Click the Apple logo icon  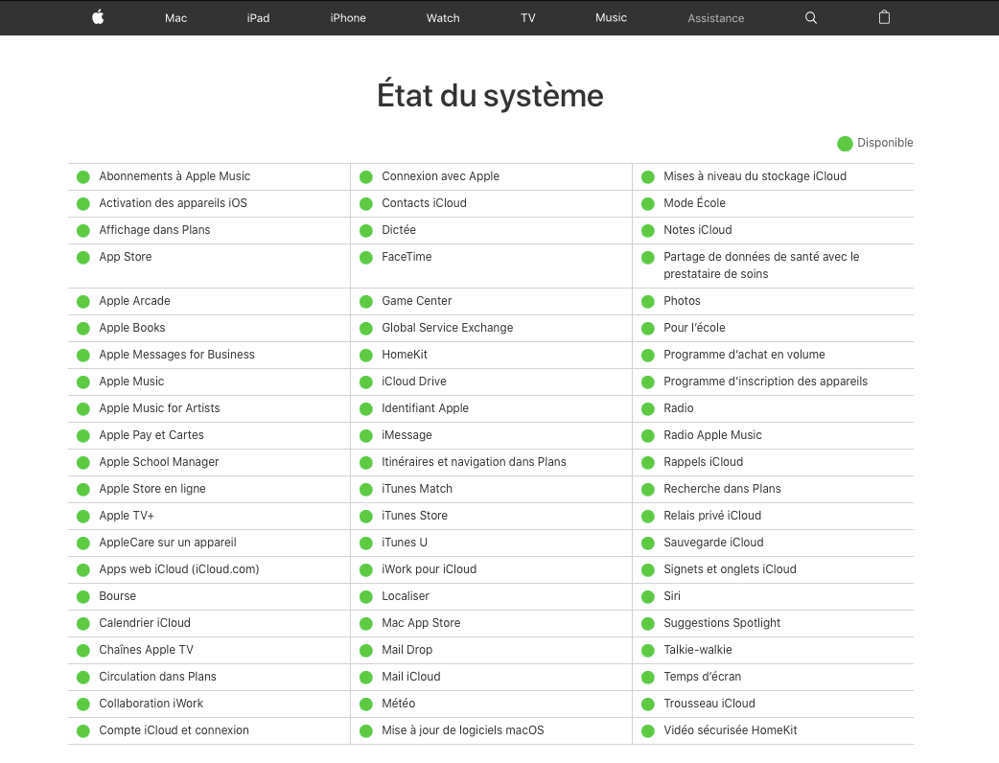pos(98,17)
